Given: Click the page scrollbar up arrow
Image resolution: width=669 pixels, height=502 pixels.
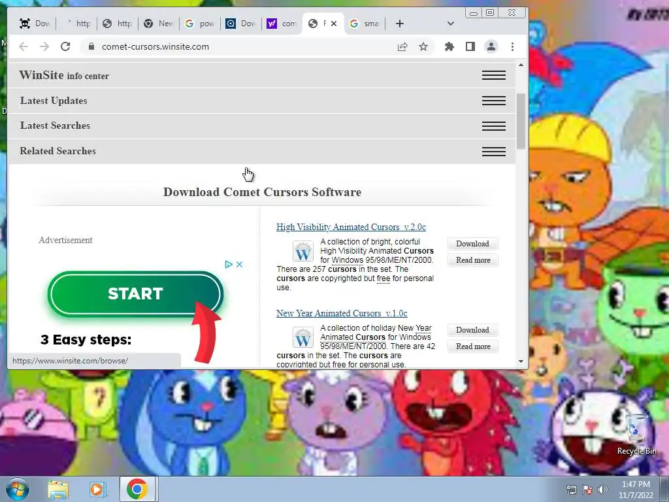Looking at the screenshot, I should click(x=521, y=65).
